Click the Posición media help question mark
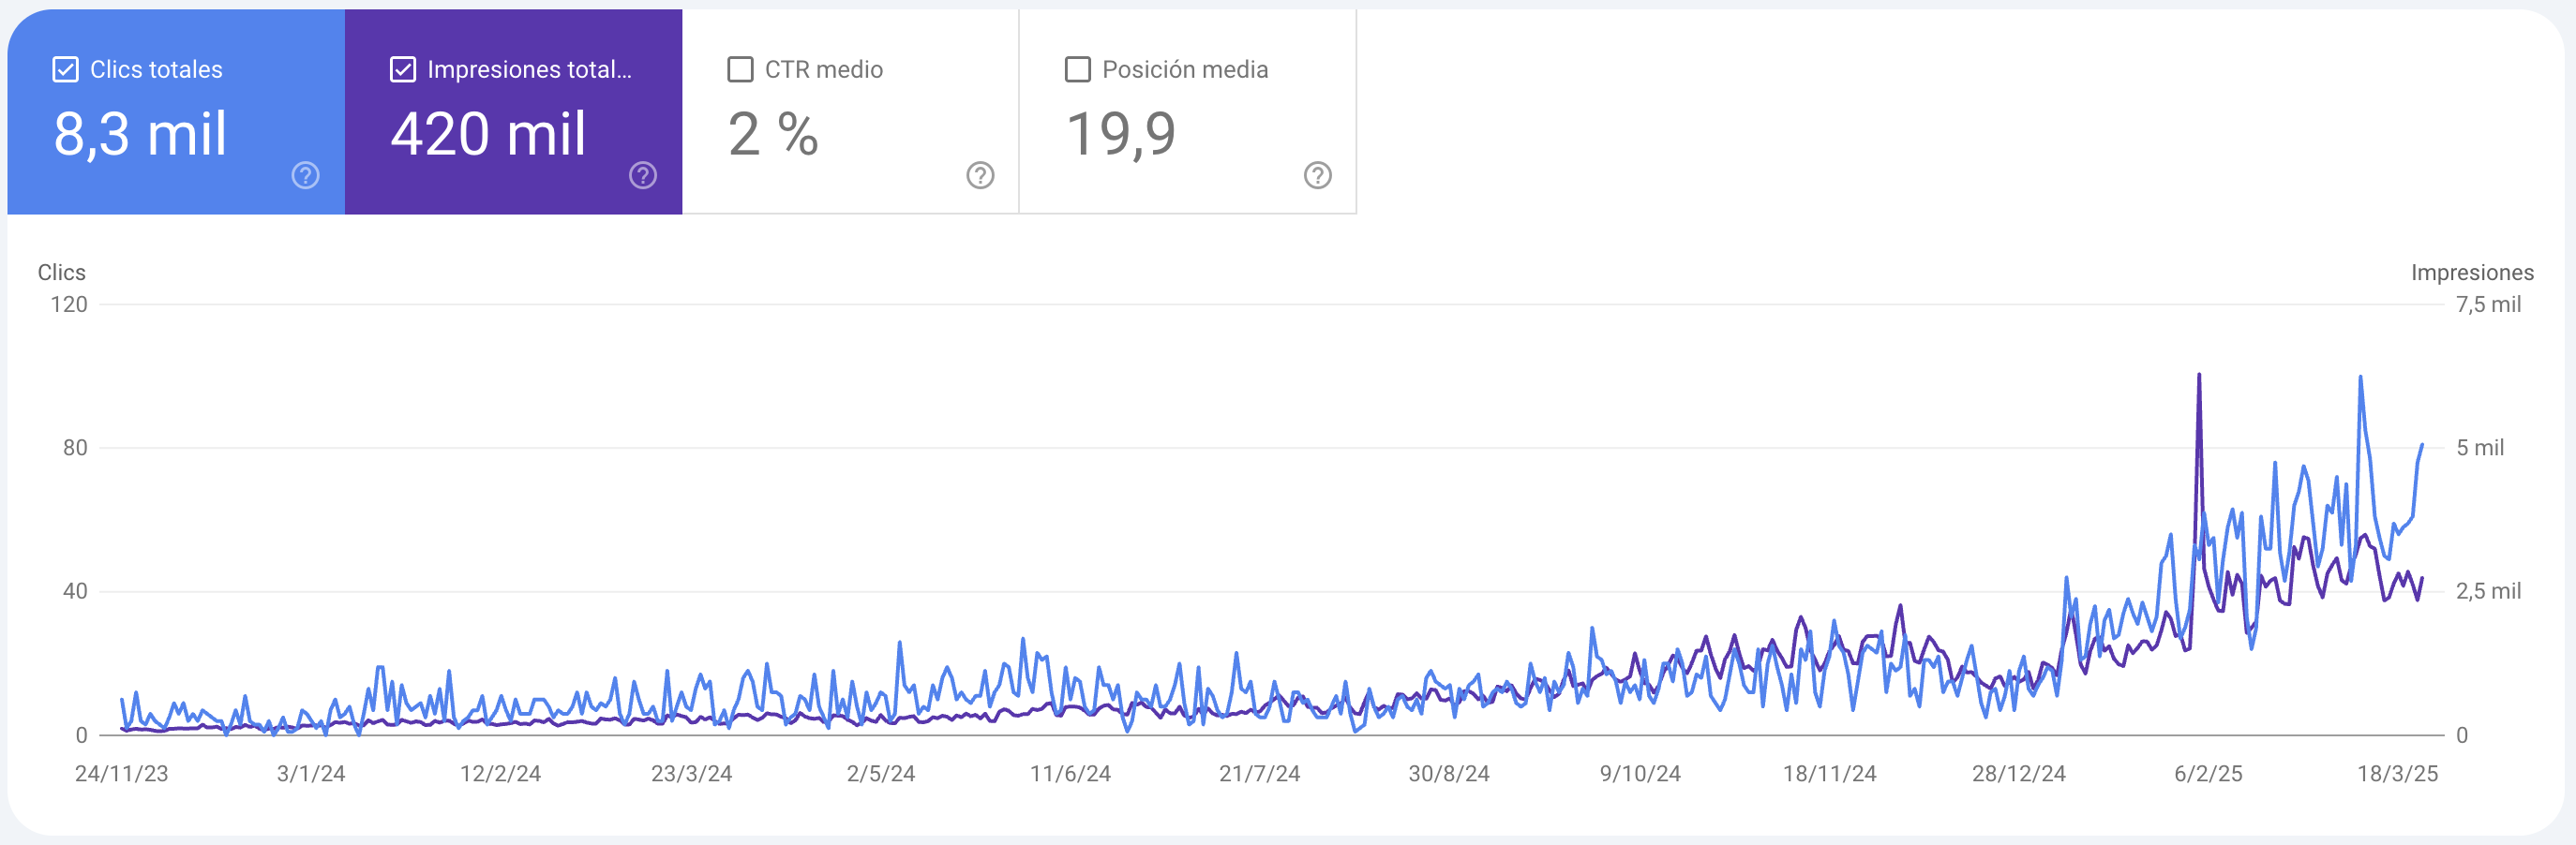Screen dimensions: 2576x845 click(x=1317, y=176)
